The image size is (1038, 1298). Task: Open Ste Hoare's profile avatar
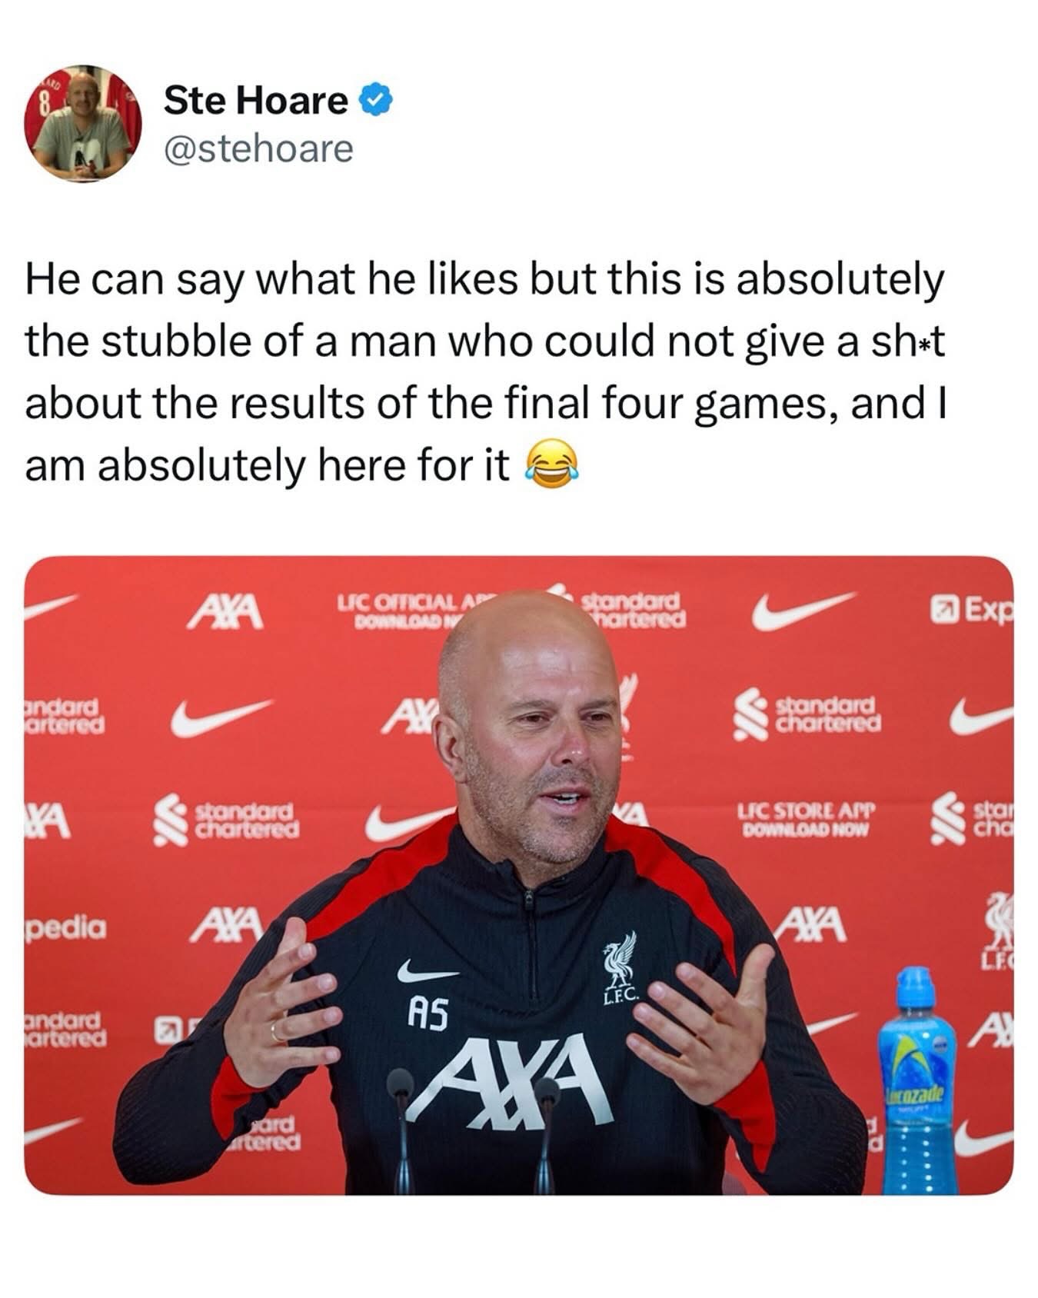(x=83, y=123)
